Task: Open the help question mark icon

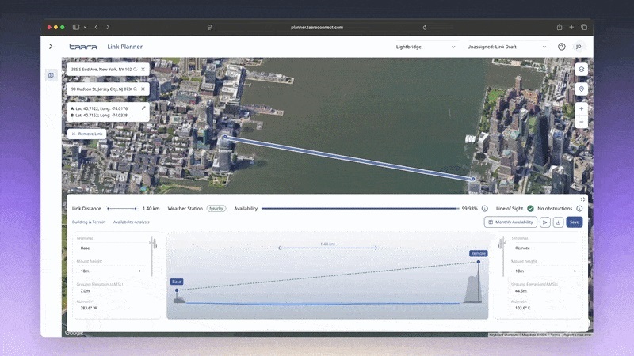Action: click(x=562, y=47)
